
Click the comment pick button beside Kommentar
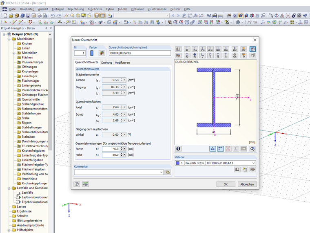tap(168, 172)
